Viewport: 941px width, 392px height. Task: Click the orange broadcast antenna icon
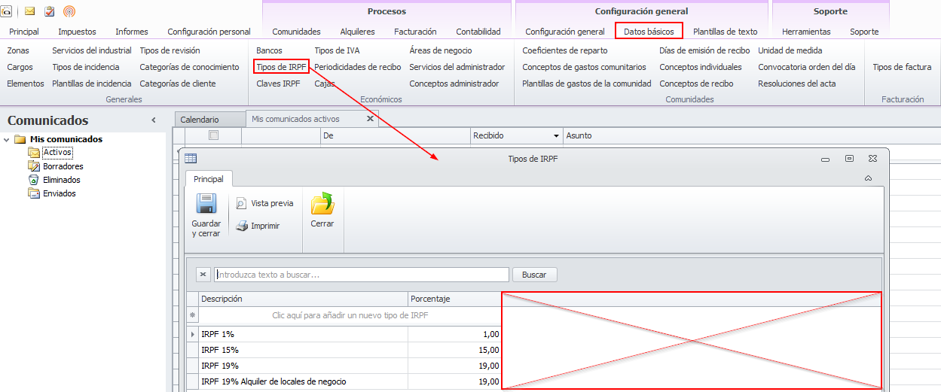[x=69, y=11]
